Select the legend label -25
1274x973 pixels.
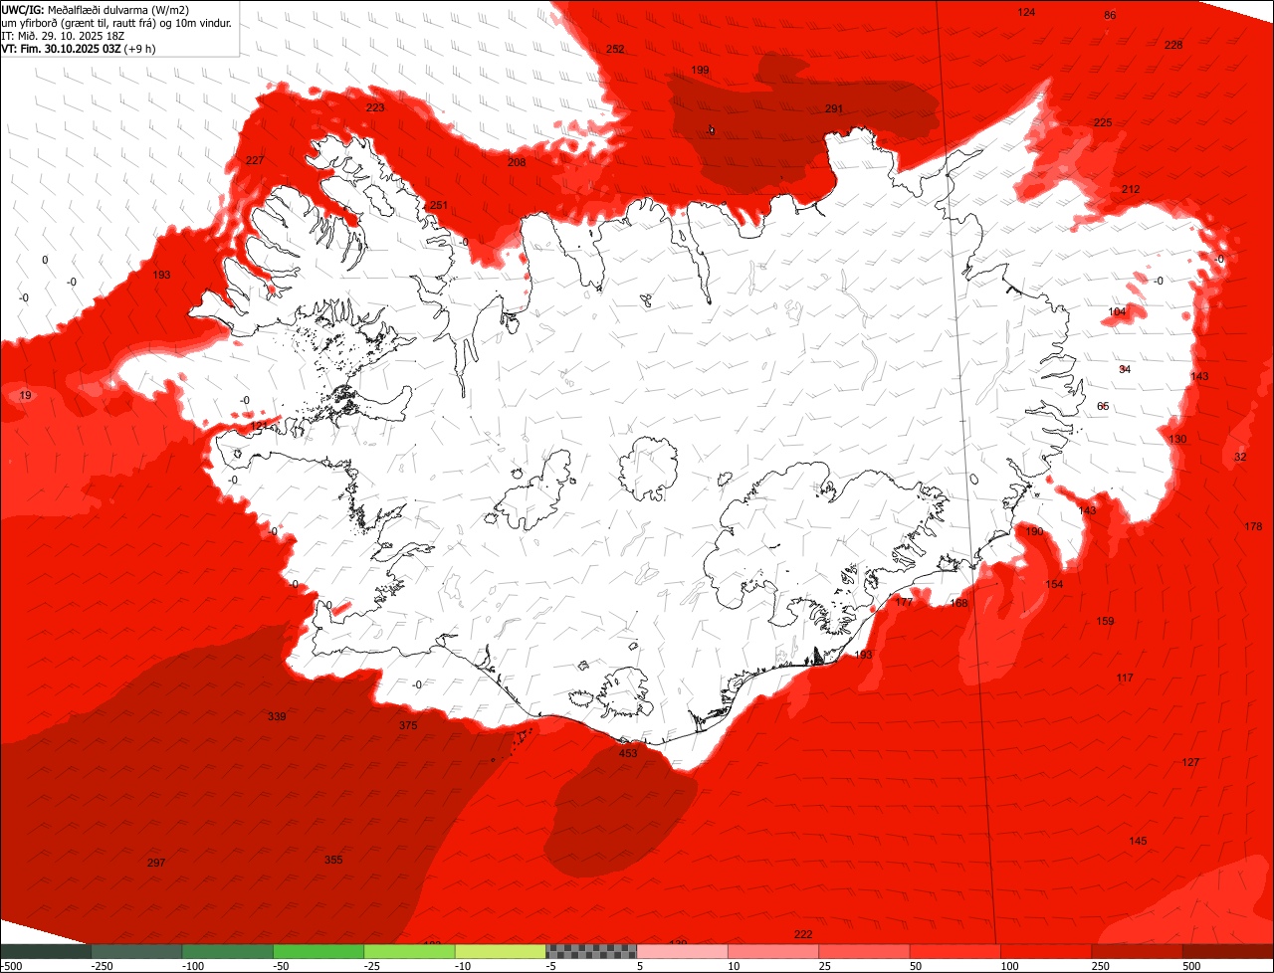click(x=374, y=966)
